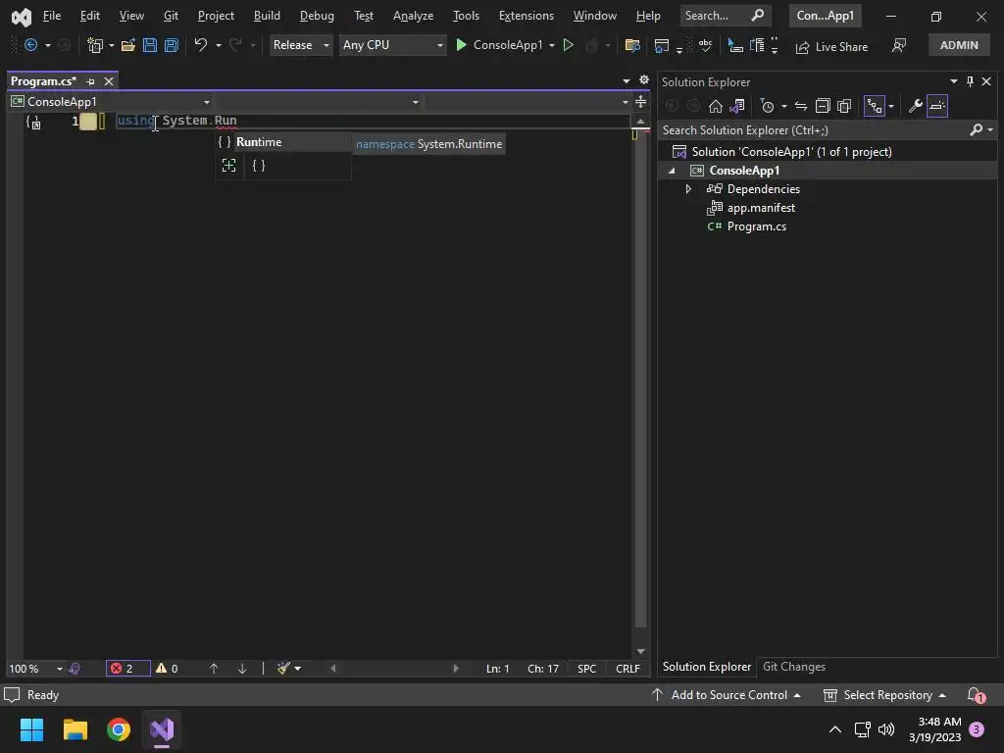Image resolution: width=1004 pixels, height=753 pixels.
Task: Click the Open File folder icon
Action: tap(128, 45)
